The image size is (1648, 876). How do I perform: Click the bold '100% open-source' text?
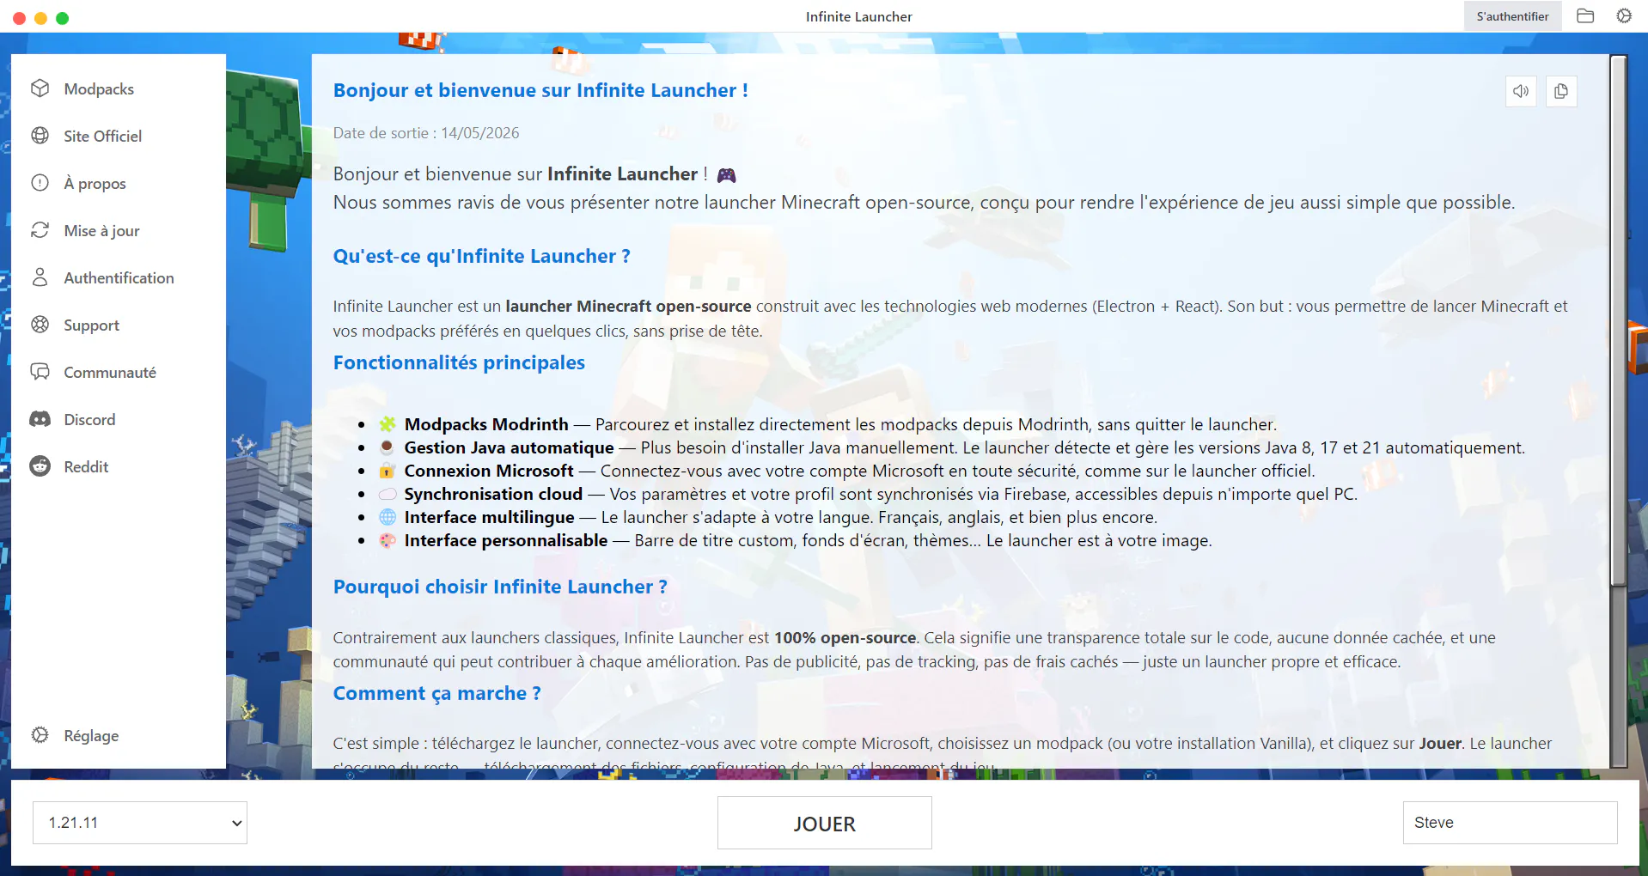click(x=845, y=637)
